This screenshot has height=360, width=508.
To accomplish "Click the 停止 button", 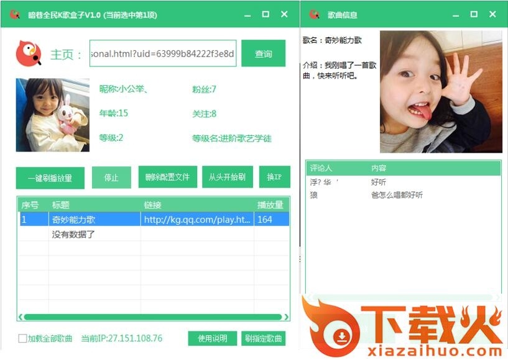I will click(x=111, y=178).
